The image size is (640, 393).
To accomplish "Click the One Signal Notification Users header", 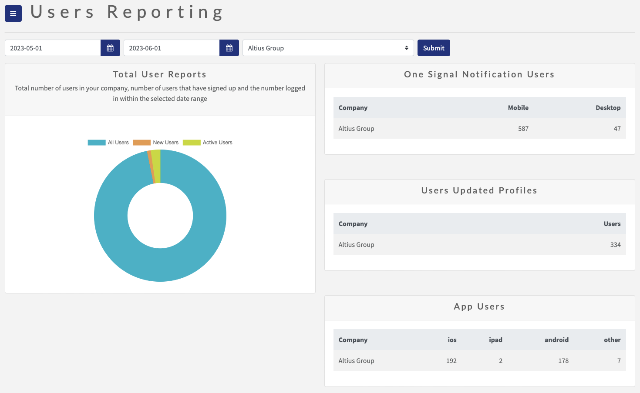I will pyautogui.click(x=479, y=74).
